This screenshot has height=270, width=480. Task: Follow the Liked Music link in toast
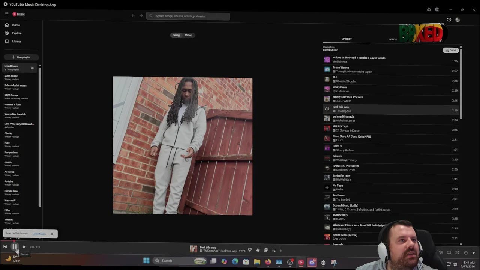[x=39, y=234]
